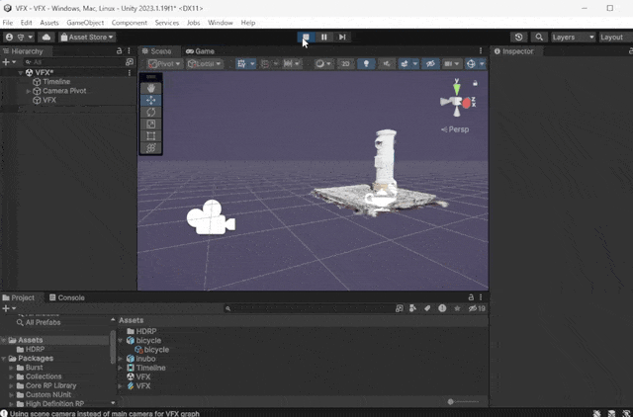Select the HDRP folder in Assets list
The height and width of the screenshot is (417, 633).
145,331
